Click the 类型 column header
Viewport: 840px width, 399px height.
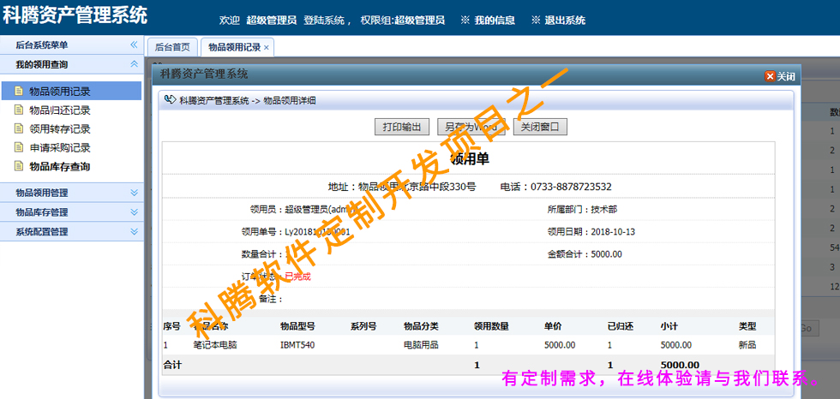pyautogui.click(x=747, y=326)
